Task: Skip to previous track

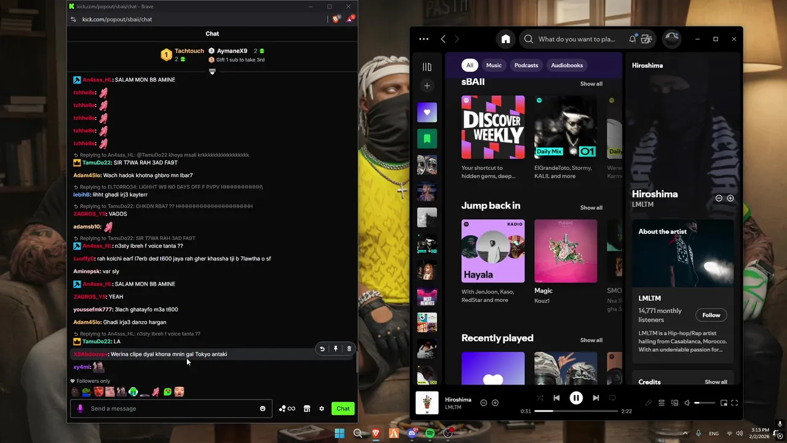Action: [556, 398]
